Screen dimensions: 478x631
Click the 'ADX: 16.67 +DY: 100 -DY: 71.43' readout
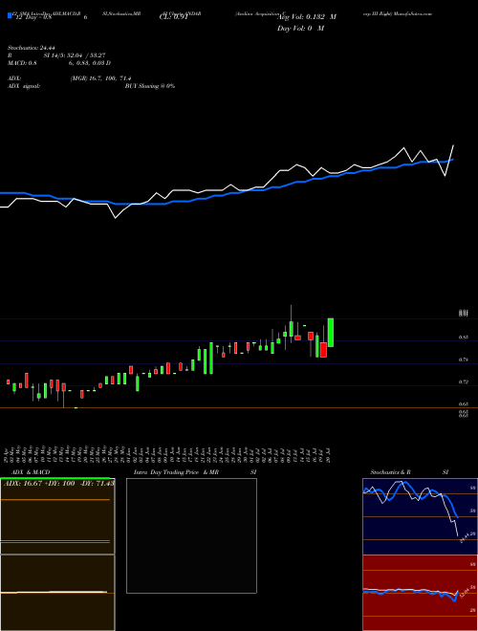pos(59,483)
